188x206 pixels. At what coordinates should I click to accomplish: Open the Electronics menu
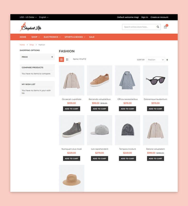tap(52, 37)
